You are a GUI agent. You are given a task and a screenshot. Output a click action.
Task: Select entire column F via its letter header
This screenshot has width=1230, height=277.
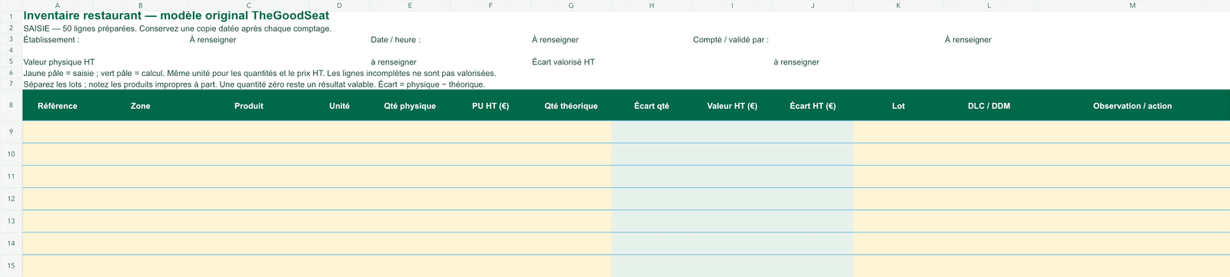click(490, 5)
